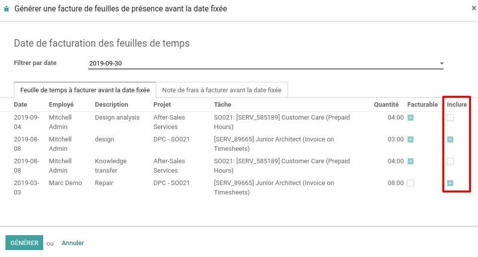Toggle Facturable checkbox on the Repair row
Viewport: 478px width, 257px height.
(411, 183)
